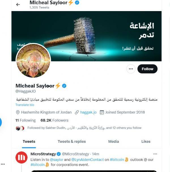Click the verified badge beside profile name
The width and height of the screenshot is (170, 172).
64,86
